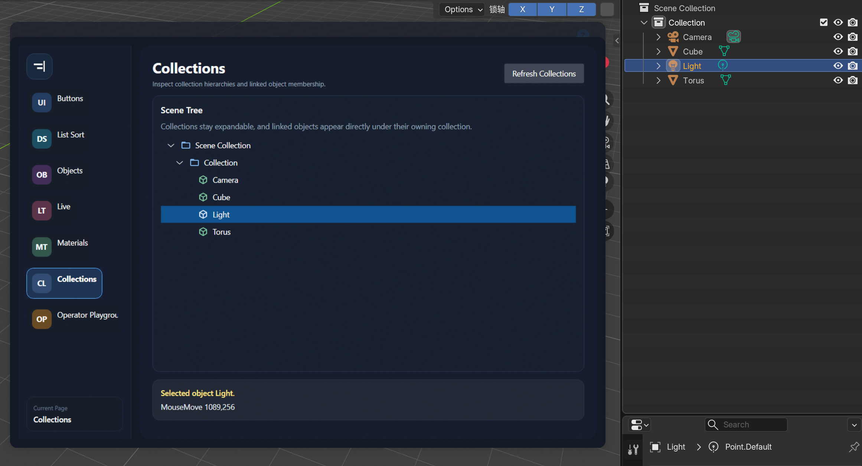Click the green mesh data icon next to Cube

(724, 51)
